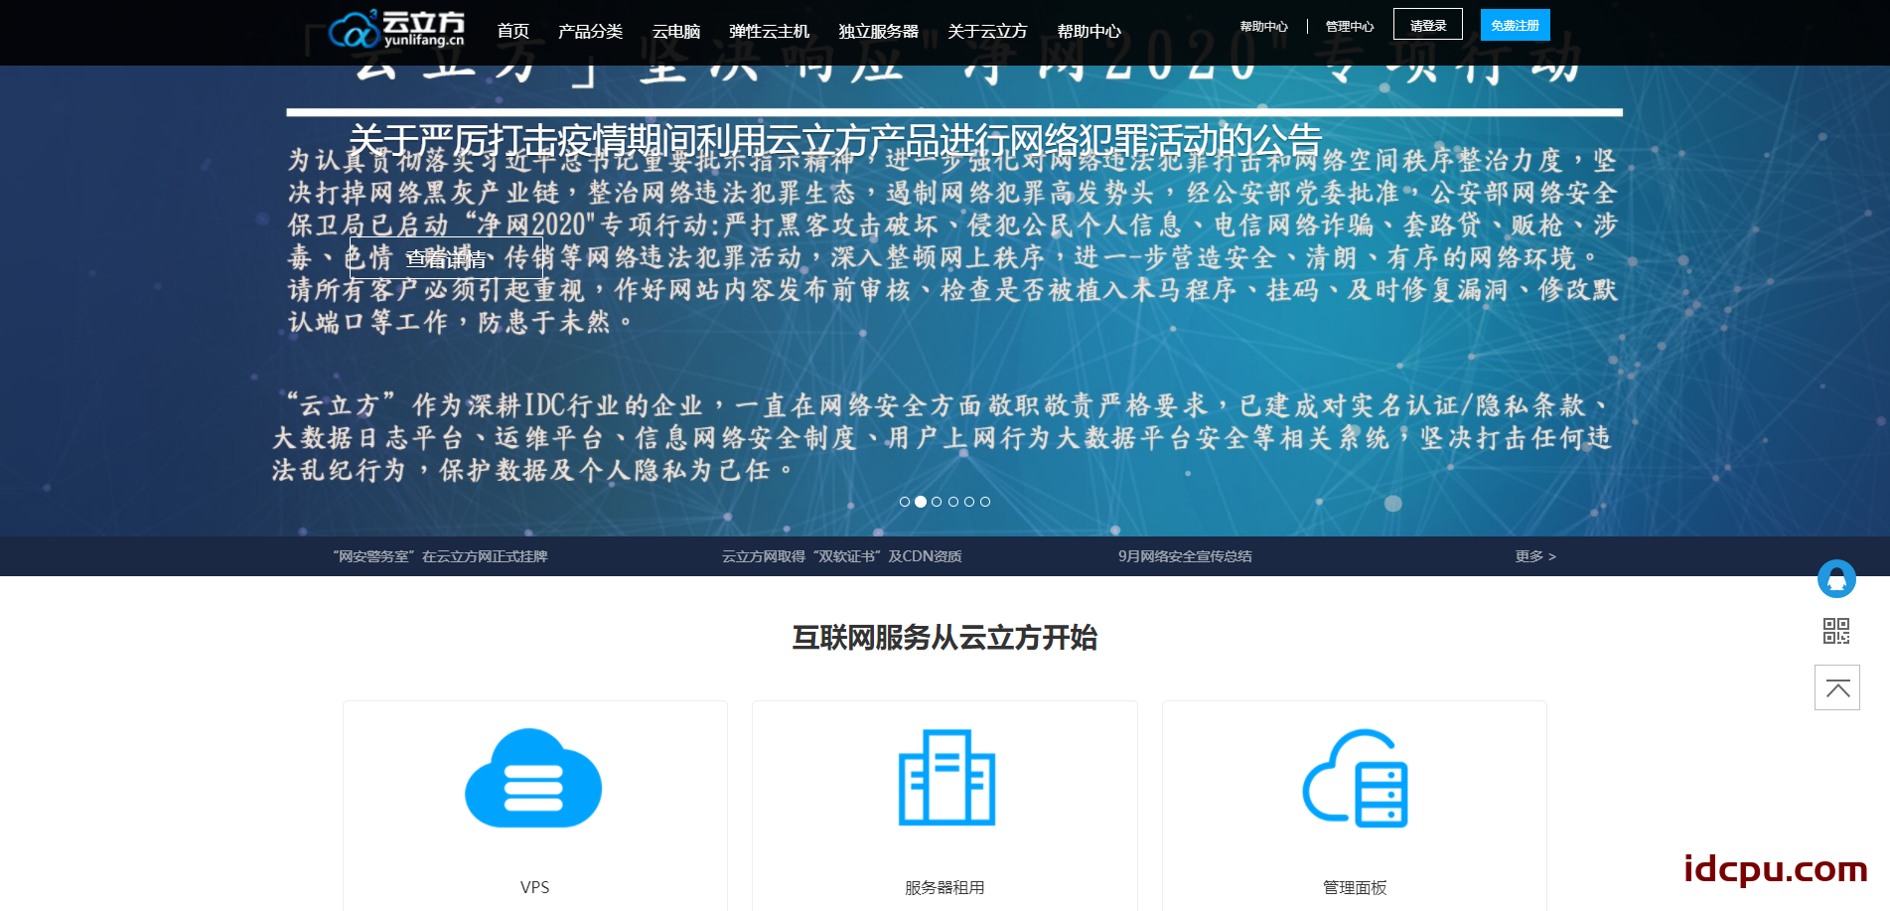The width and height of the screenshot is (1890, 911).
Task: Open the 产品分类 menu
Action: click(590, 31)
